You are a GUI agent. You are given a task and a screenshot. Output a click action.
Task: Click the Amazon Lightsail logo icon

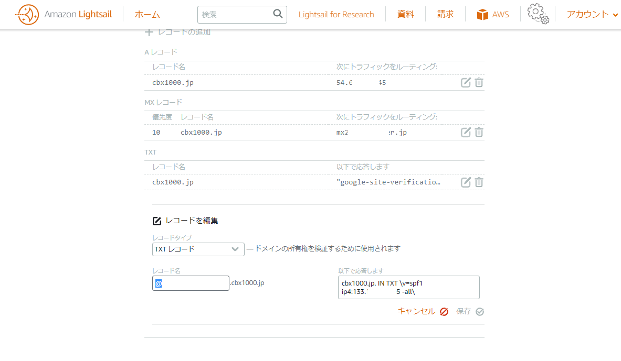tap(27, 15)
